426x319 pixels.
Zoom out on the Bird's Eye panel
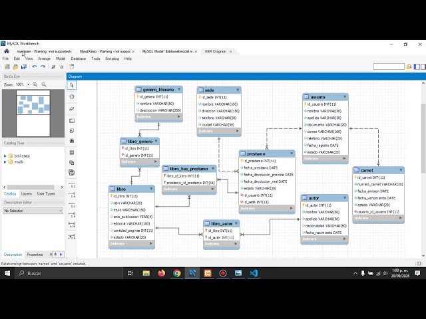tap(44, 84)
